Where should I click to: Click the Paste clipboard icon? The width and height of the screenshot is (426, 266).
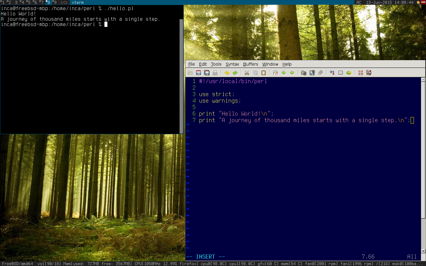pos(264,73)
